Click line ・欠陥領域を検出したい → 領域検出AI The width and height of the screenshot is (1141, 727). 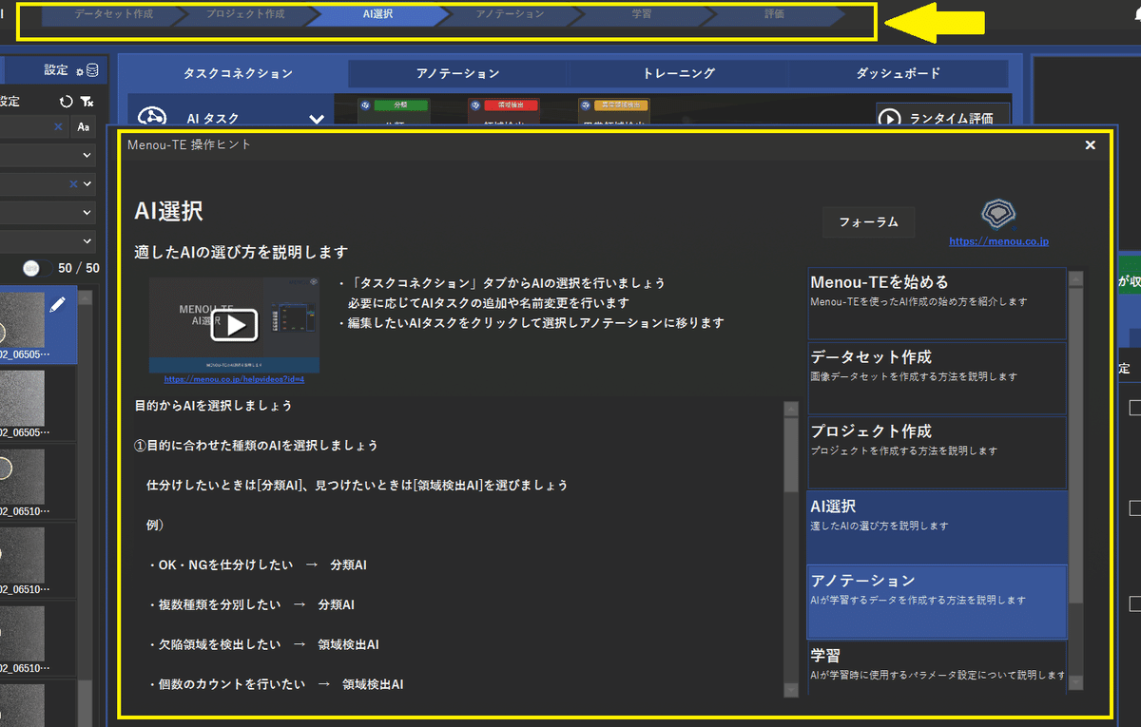click(x=263, y=644)
